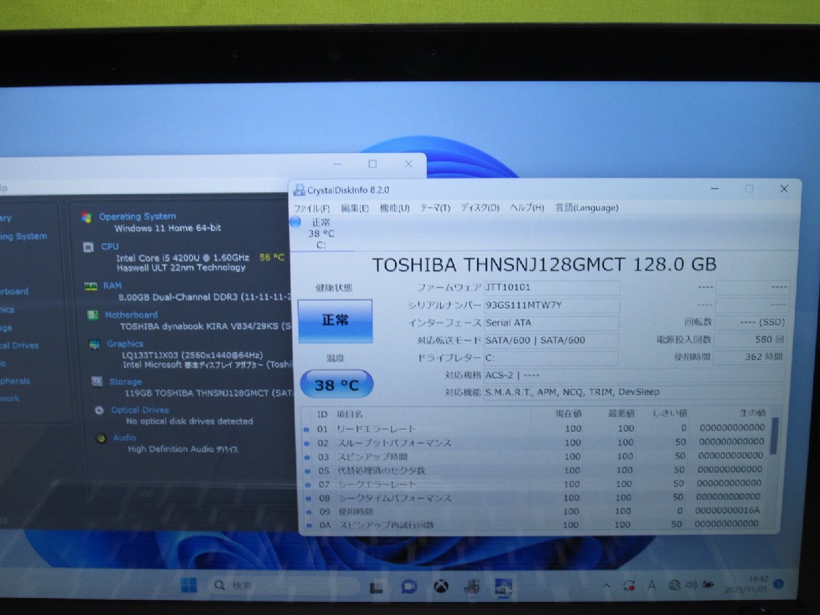Screen dimensions: 820x615
Task: Select the CPU section icon in Speccy
Action: point(87,247)
